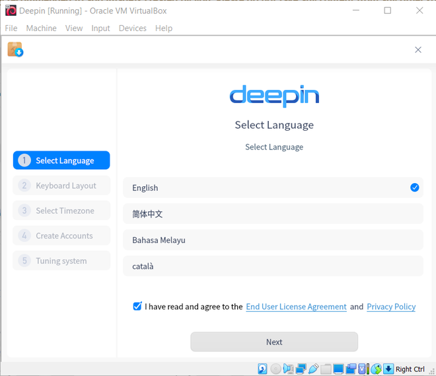436x376 pixels.
Task: Click the optical disc drive status icon
Action: tap(275, 369)
